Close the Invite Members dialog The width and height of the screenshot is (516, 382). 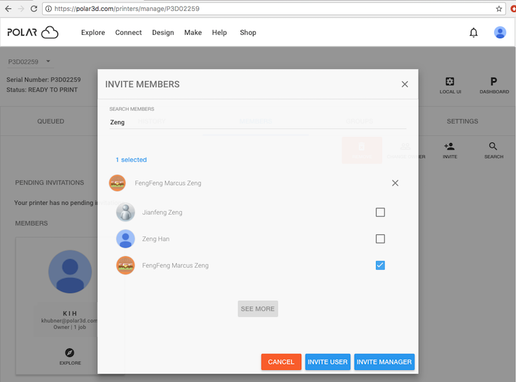coord(404,84)
